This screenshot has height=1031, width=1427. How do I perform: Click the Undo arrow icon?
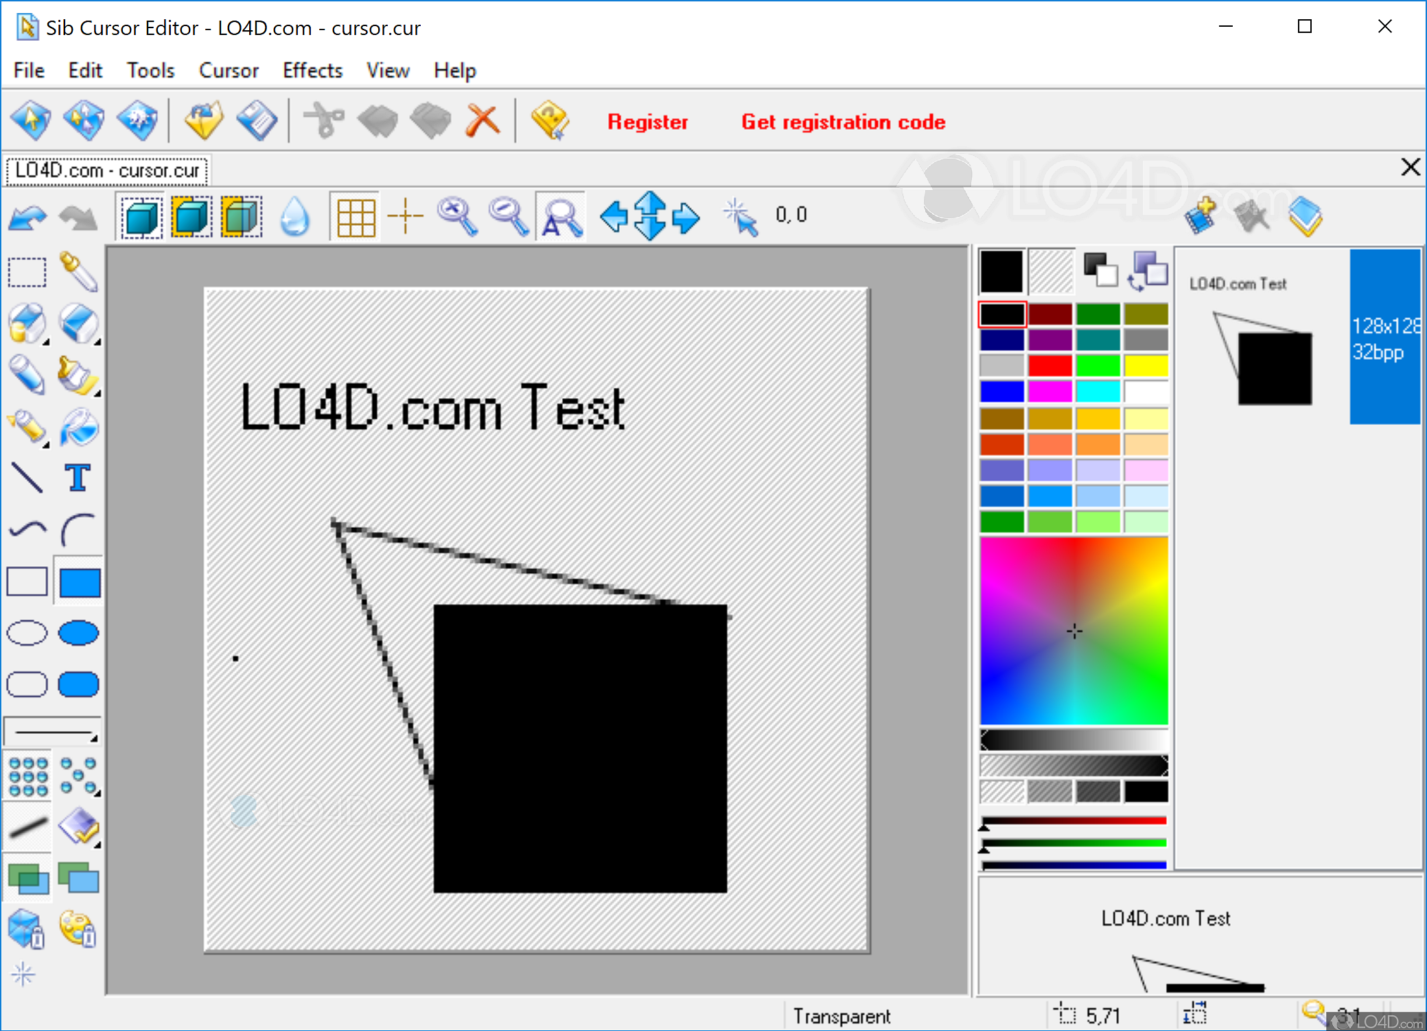tap(27, 218)
